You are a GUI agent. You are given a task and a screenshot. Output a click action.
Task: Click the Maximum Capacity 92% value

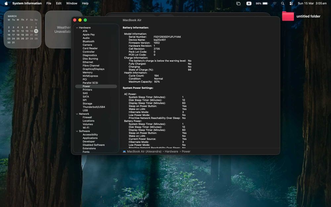[157, 82]
